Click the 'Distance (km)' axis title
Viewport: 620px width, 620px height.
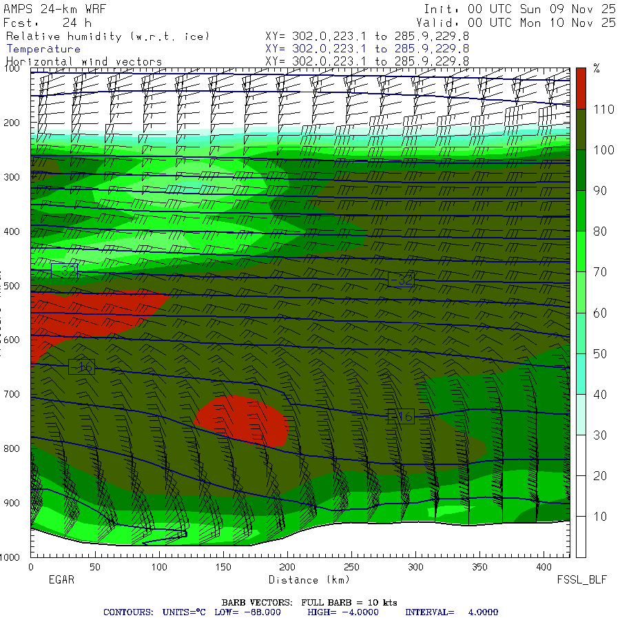[x=309, y=580]
